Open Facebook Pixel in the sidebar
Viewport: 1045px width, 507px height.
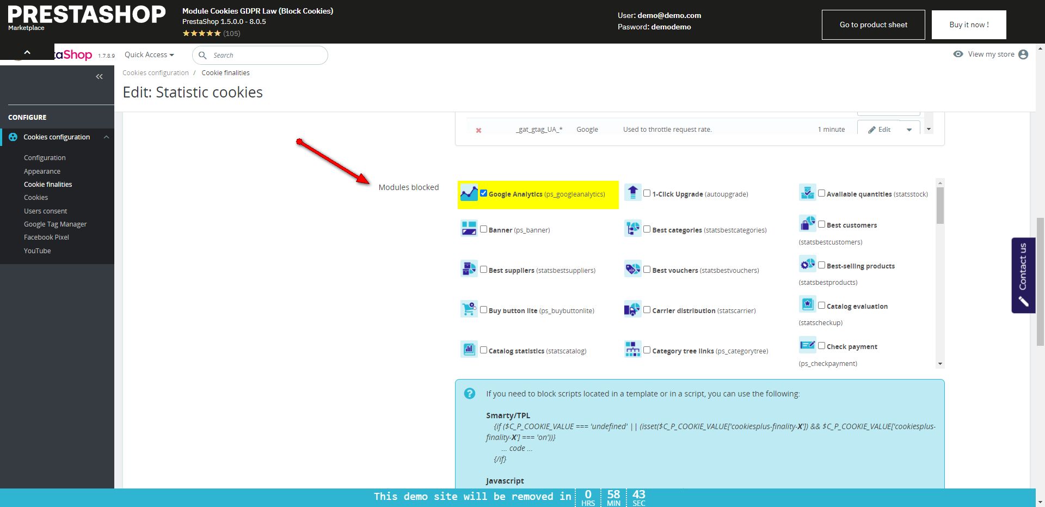[x=46, y=237]
